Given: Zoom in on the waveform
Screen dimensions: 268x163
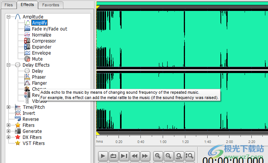Looking at the screenshot, I should pyautogui.click(x=158, y=156).
